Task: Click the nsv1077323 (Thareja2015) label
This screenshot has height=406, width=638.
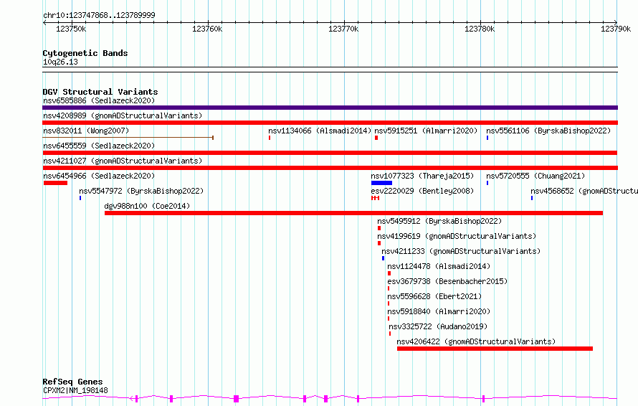Action: point(422,176)
